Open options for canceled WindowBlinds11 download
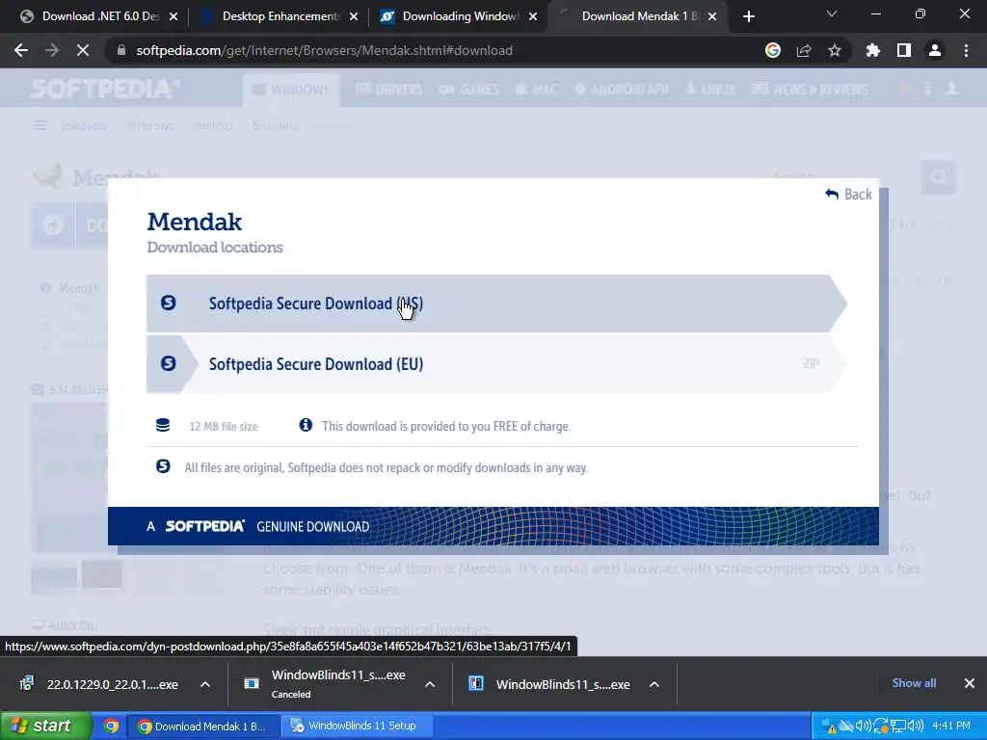The height and width of the screenshot is (740, 987). click(x=430, y=684)
